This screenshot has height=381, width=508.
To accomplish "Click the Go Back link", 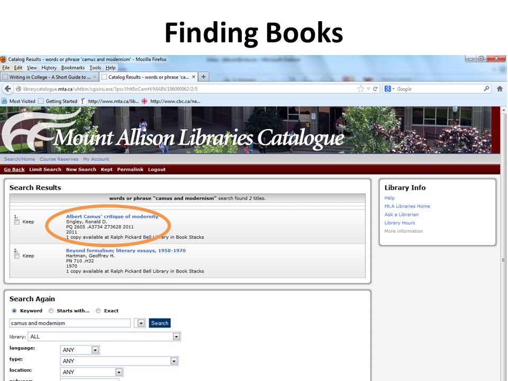I will (14, 169).
